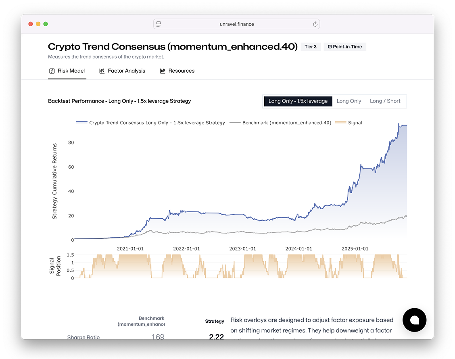This screenshot has height=359, width=455.
Task: Select Long Only - 1.5x leverage option
Action: pos(298,101)
